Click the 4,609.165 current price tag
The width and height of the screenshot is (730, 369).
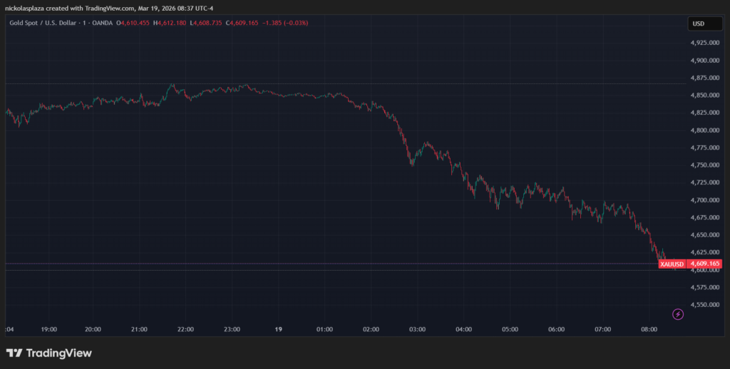[x=704, y=264]
